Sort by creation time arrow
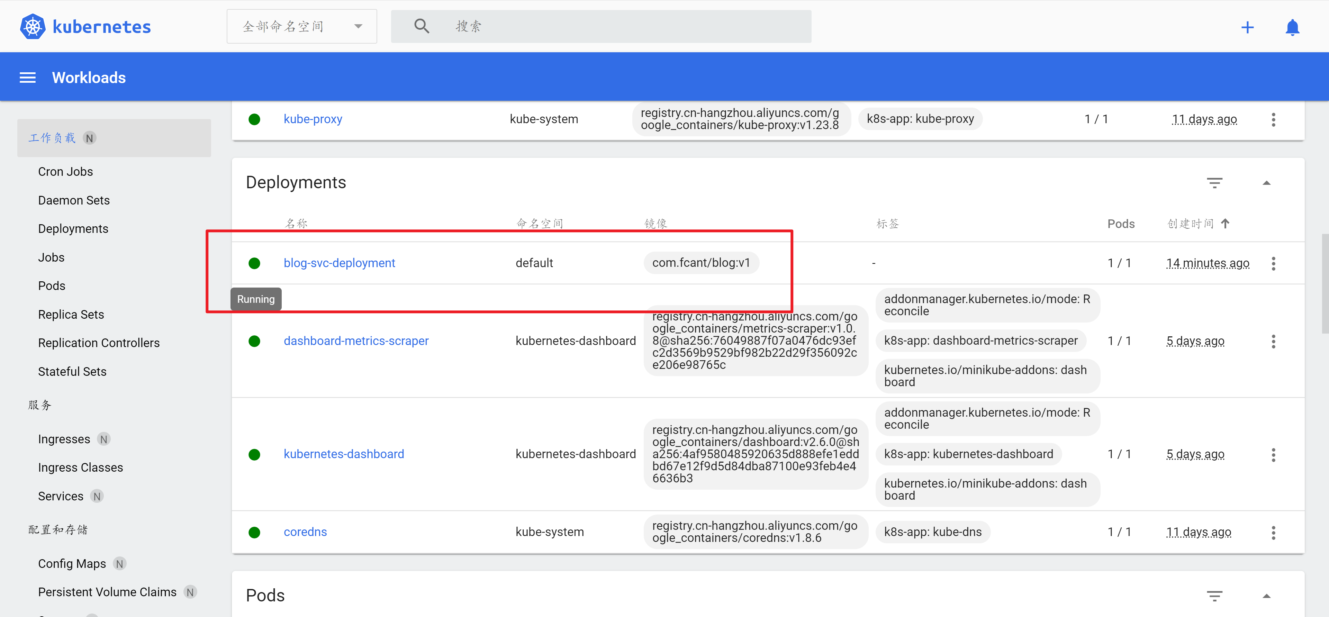Screen dimensions: 1329x617 [x=1225, y=224]
